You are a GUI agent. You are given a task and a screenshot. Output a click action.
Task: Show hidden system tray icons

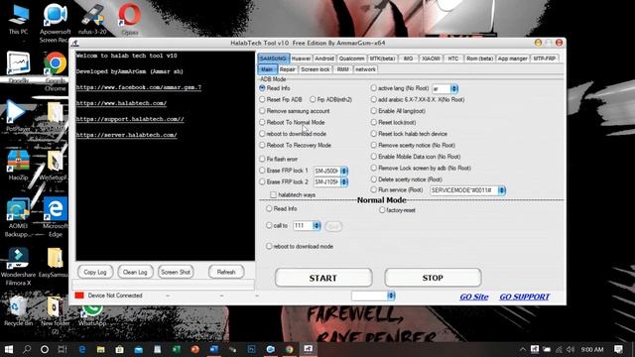[523, 349]
